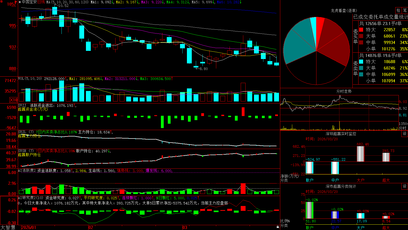This screenshot has width=408, height=230.
Task: Click the 日线 period label
Action: click(x=41, y=2)
